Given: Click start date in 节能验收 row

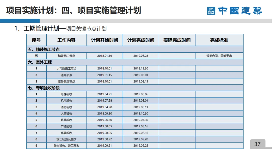Looking at the screenshot, I should point(105,126).
